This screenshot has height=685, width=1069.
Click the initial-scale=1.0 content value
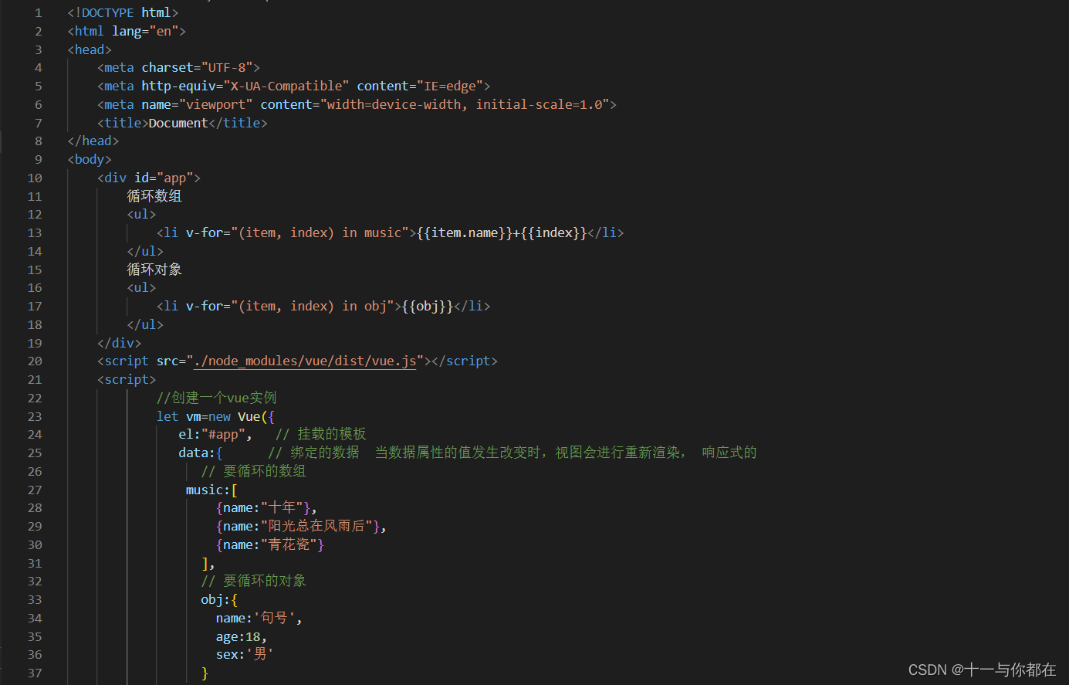pos(539,104)
